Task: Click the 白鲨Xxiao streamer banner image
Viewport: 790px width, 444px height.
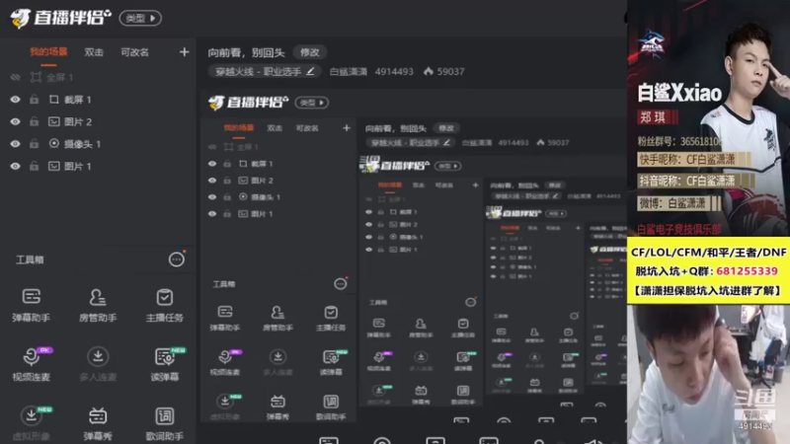Action: pos(708,118)
